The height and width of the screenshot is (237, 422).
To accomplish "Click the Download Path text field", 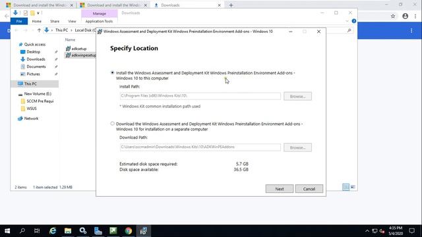I will (x=200, y=147).
